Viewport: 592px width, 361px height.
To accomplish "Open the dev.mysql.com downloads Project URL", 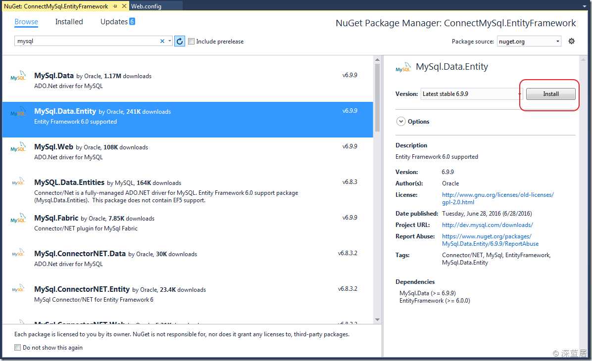I will (488, 225).
